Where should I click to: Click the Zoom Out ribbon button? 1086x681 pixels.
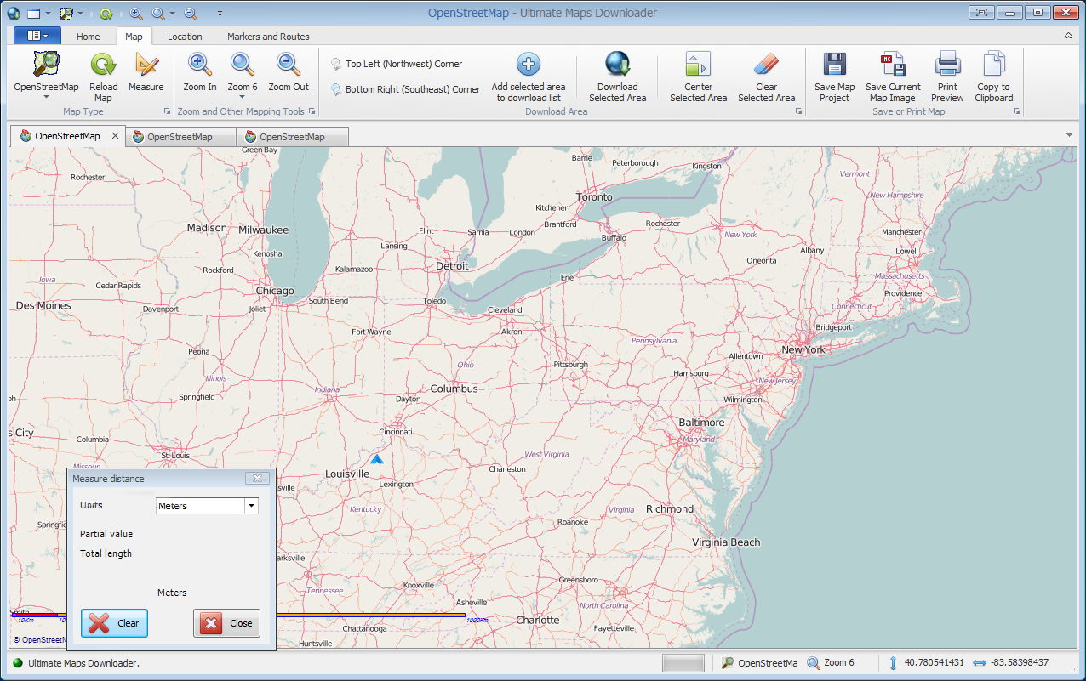289,65
